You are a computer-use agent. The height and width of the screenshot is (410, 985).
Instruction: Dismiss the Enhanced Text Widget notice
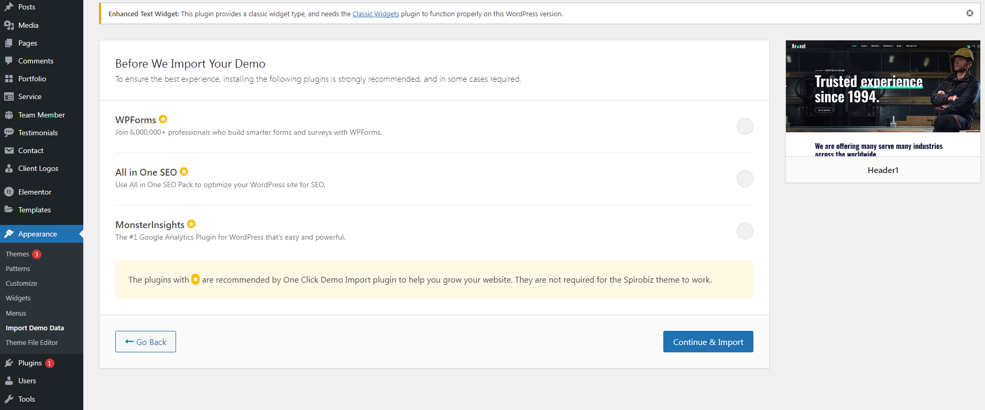coord(970,13)
